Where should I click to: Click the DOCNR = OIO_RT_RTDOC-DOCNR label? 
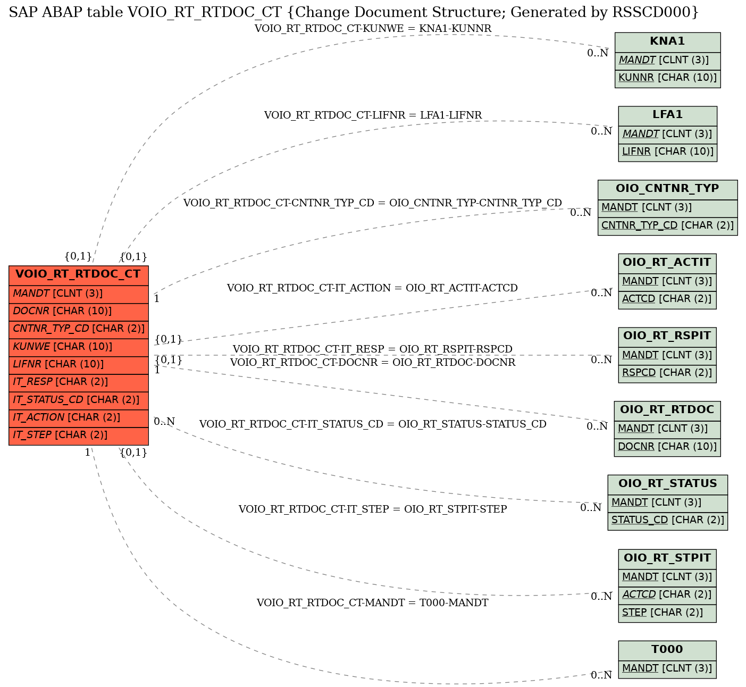click(373, 362)
